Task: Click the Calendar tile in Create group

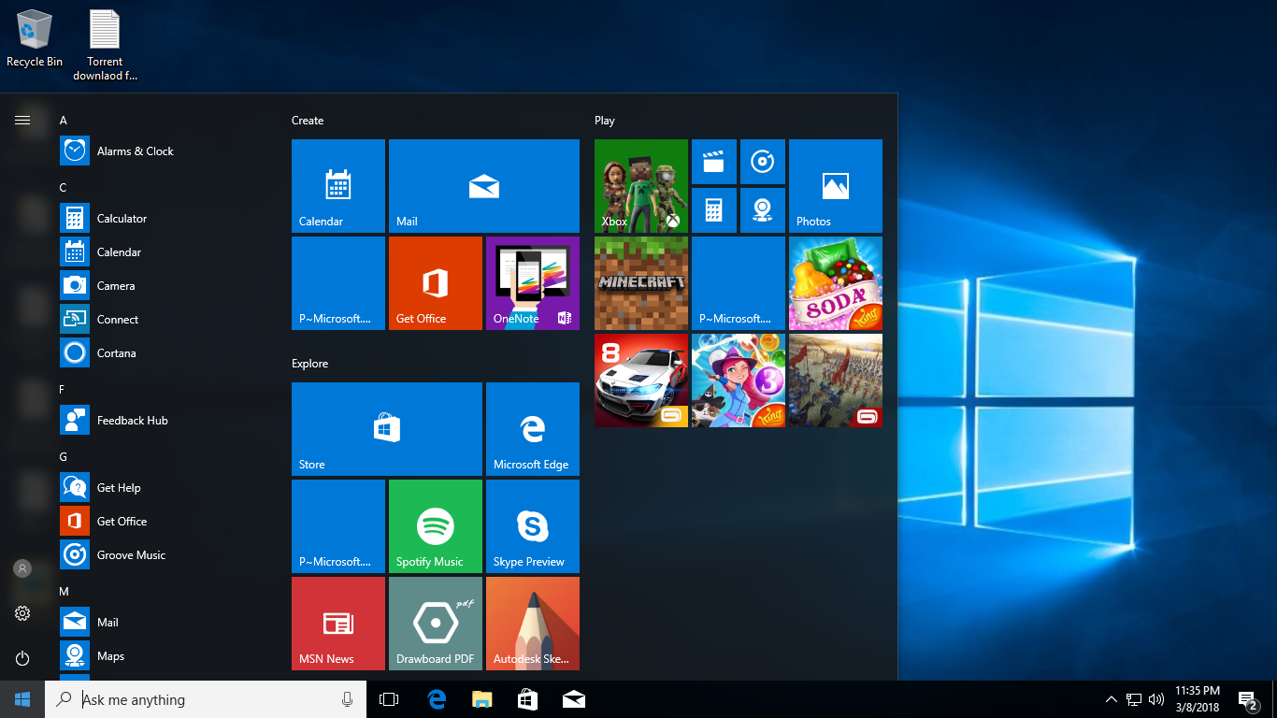Action: 338,186
